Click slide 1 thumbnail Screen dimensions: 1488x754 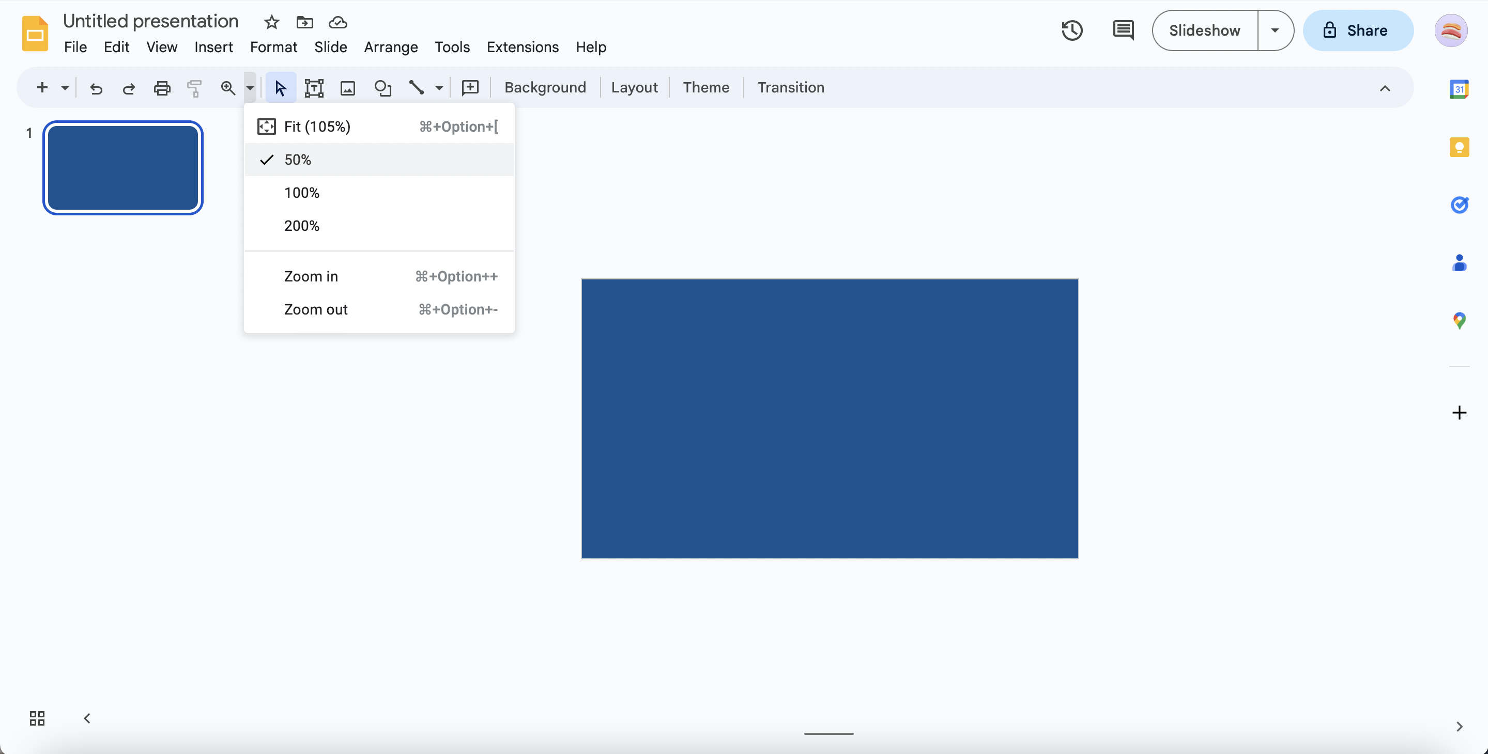tap(122, 168)
